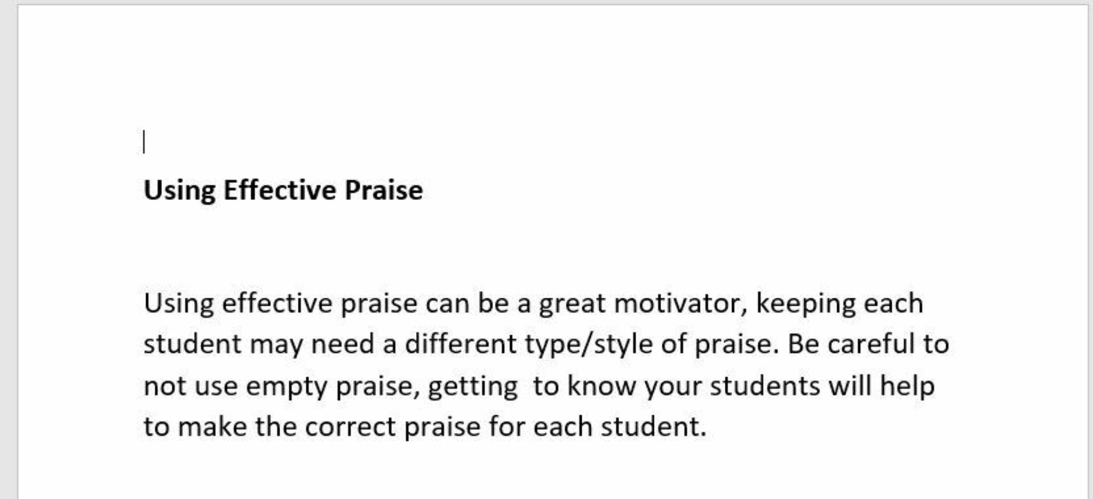Image resolution: width=1093 pixels, height=499 pixels.
Task: Click the word "getting" in third line
Action: tap(472, 386)
